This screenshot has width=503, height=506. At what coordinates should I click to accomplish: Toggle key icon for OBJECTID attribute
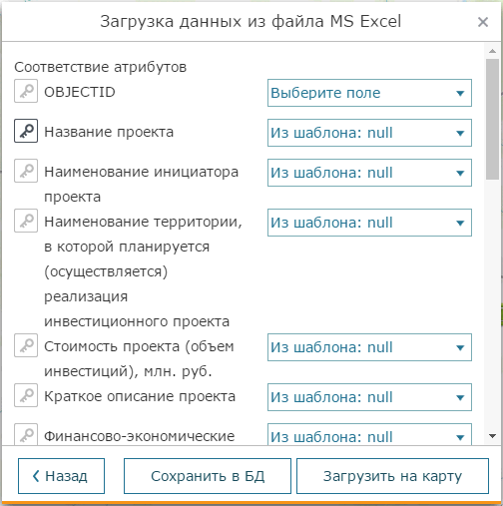pyautogui.click(x=26, y=91)
